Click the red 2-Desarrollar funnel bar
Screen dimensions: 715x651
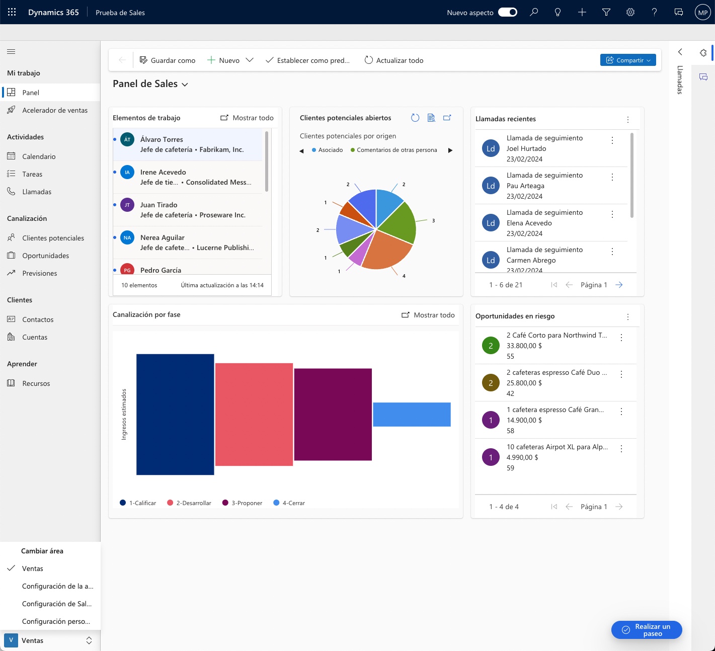point(254,415)
